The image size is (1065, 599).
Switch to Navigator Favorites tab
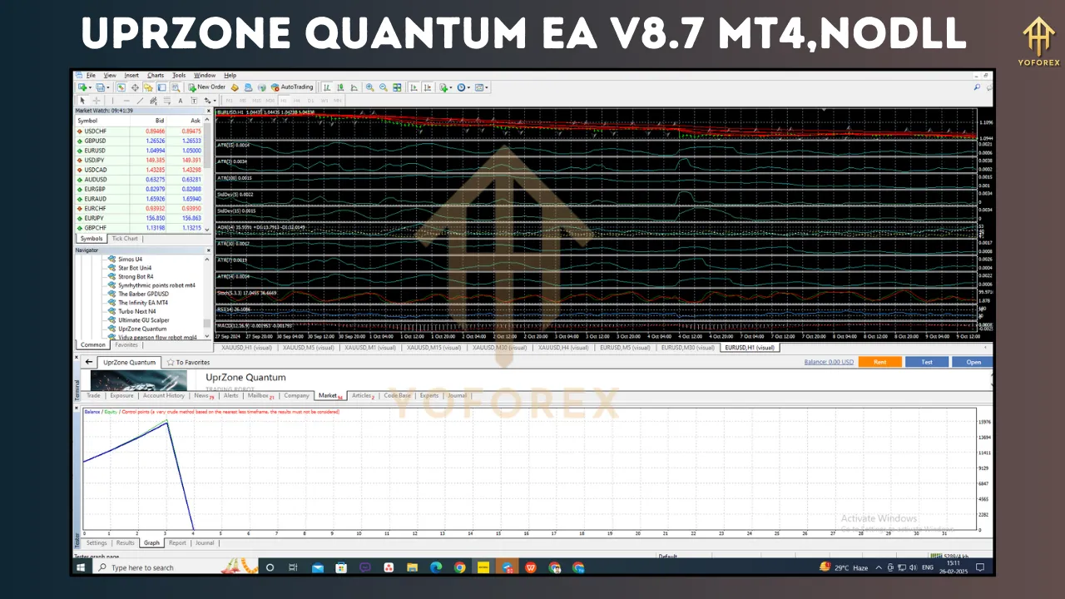pos(126,344)
